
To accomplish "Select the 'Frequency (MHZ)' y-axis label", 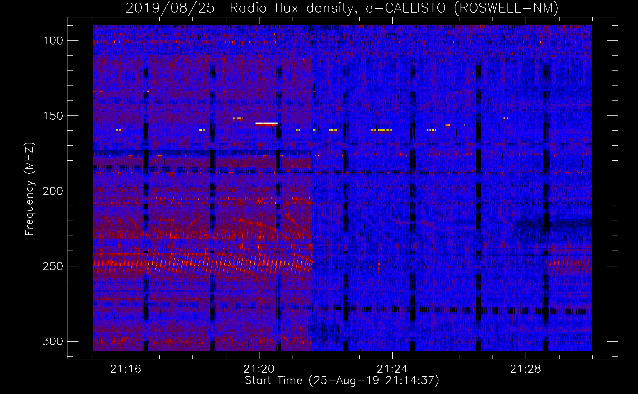I will click(x=30, y=189).
